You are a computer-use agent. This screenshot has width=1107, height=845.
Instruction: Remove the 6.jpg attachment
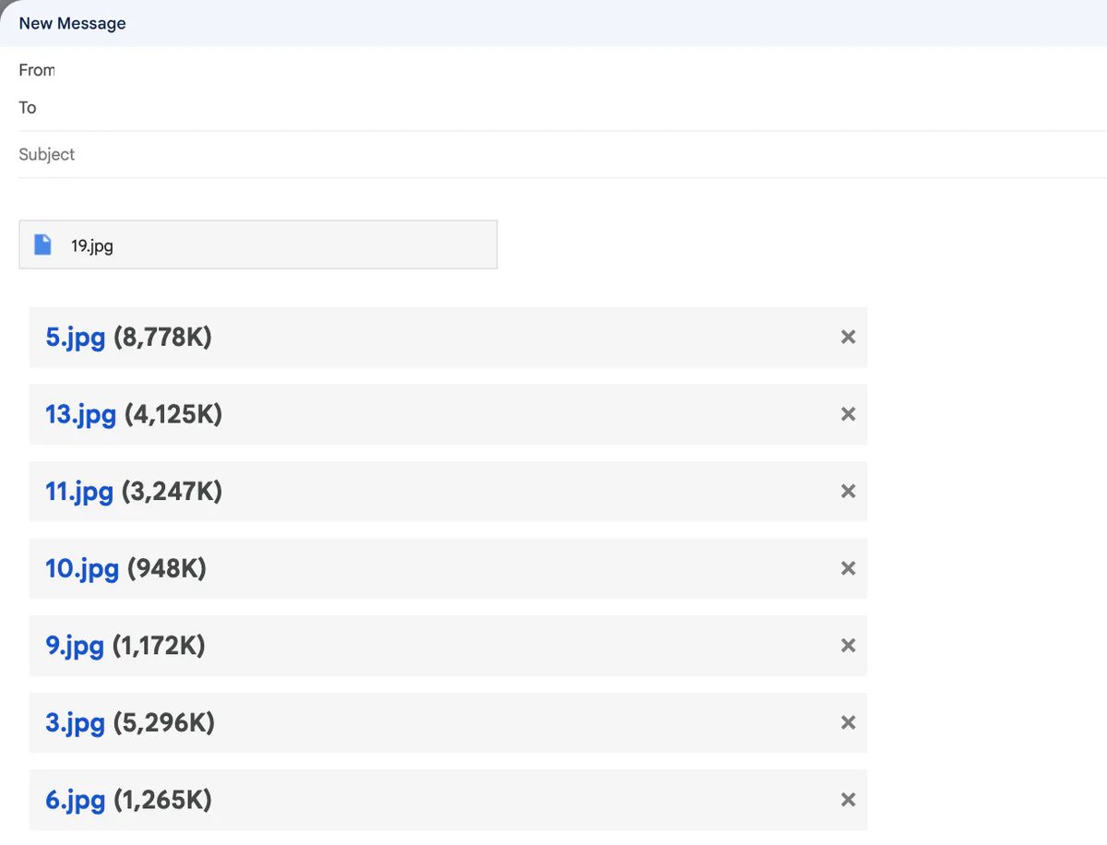pos(848,800)
